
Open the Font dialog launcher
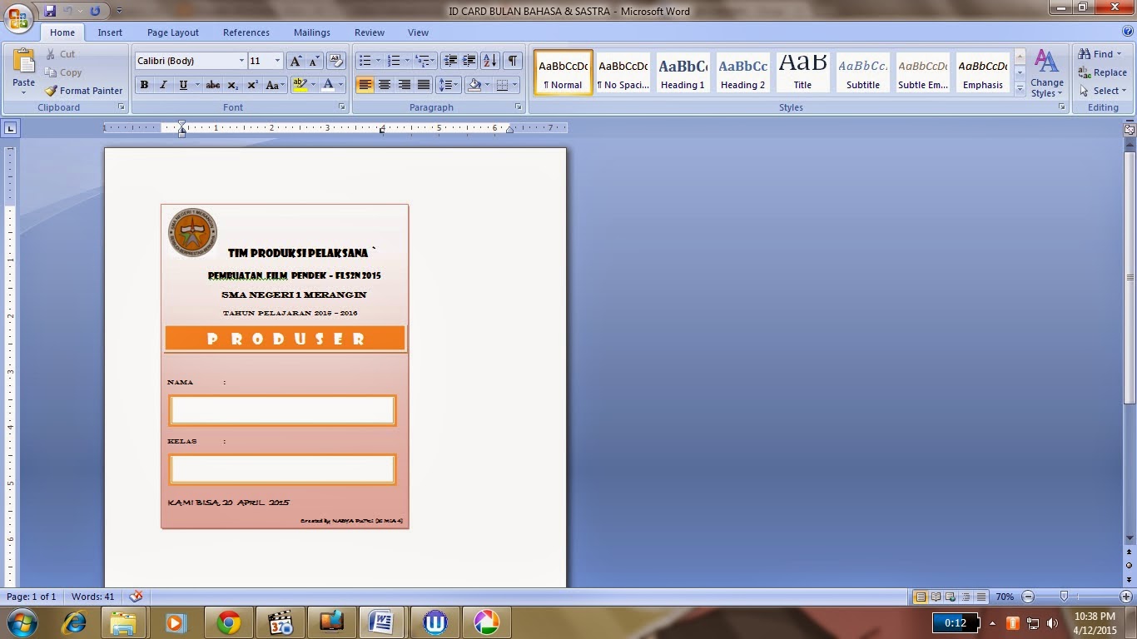[x=341, y=107]
